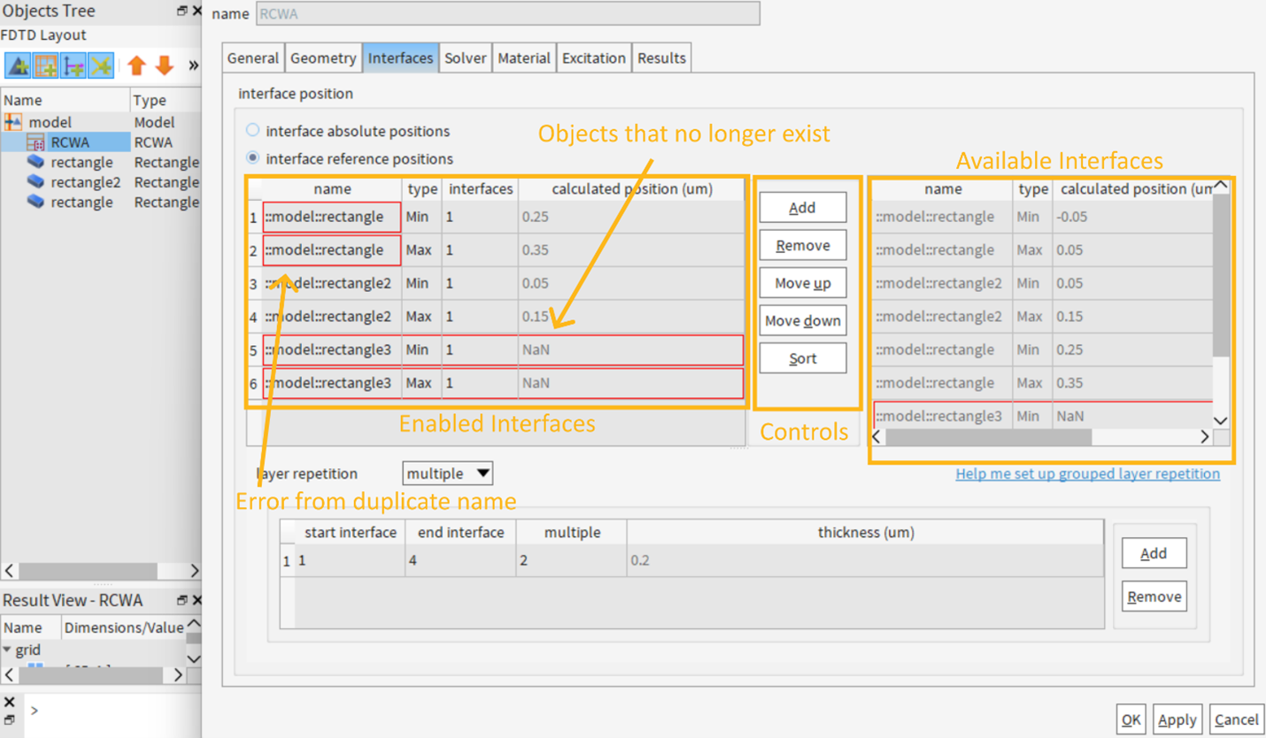Float the Result View - RCWA panel
Image resolution: width=1266 pixels, height=738 pixels.
[182, 601]
